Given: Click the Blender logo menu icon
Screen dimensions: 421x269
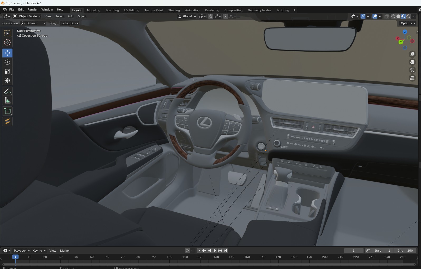Looking at the screenshot, I should pyautogui.click(x=4, y=9).
